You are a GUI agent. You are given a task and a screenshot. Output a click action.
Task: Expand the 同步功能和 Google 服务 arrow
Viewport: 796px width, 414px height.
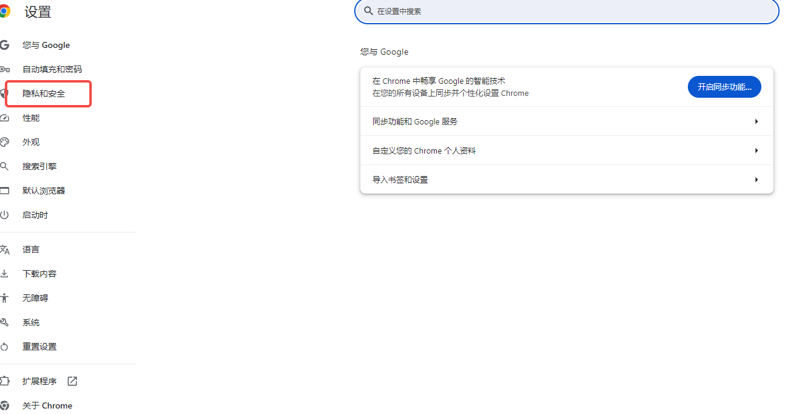[x=757, y=121]
